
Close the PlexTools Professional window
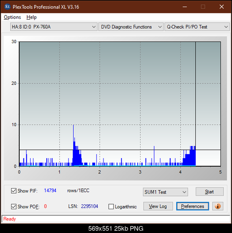(222, 7)
